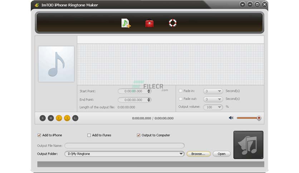Click the End Point stepper arrows

tap(149, 100)
